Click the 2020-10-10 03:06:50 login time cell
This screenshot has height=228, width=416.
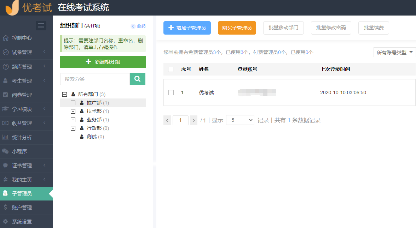coord(343,93)
